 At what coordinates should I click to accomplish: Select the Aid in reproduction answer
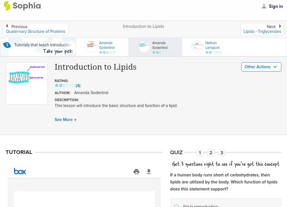[176, 206]
